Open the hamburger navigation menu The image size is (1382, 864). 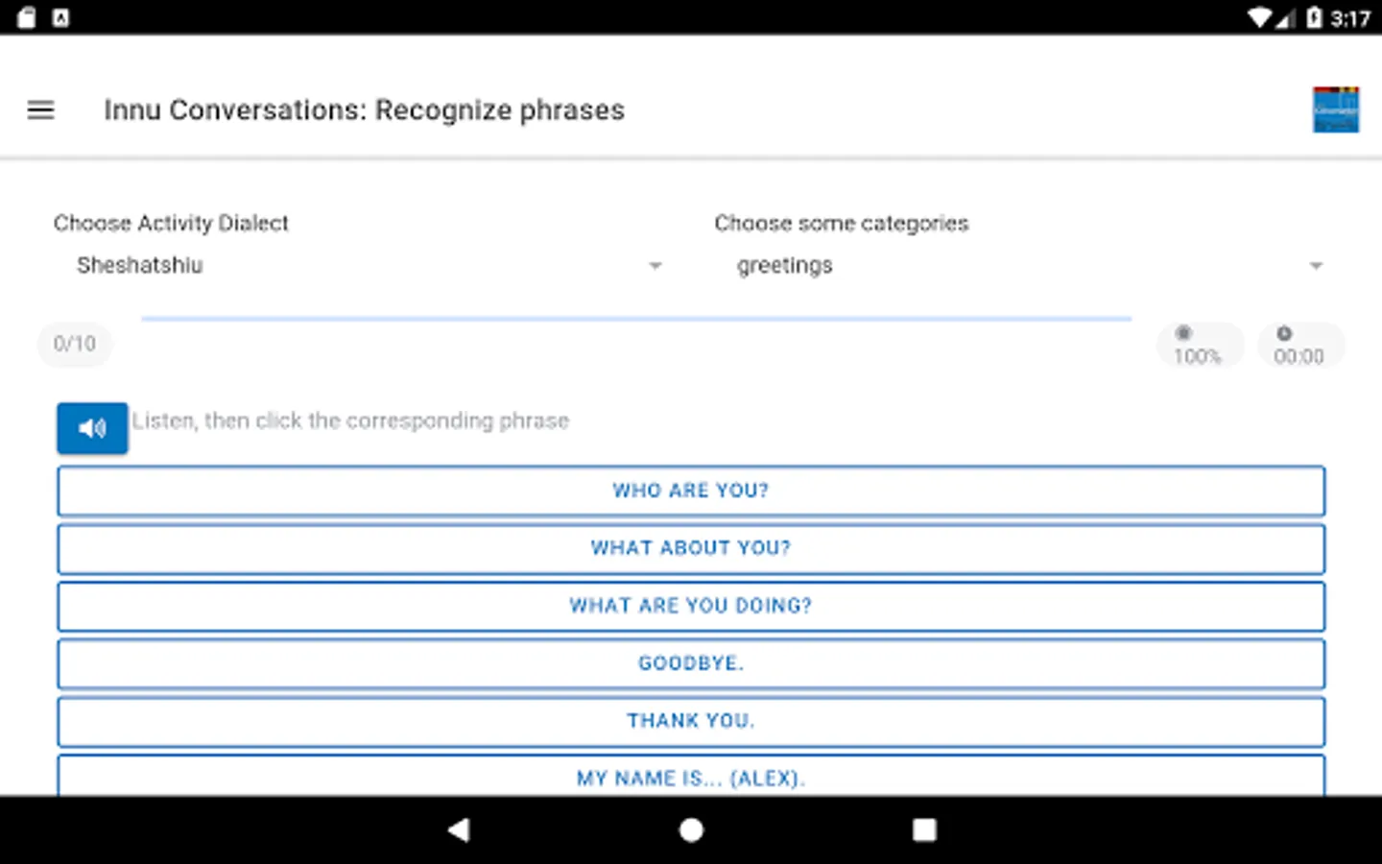click(x=40, y=110)
